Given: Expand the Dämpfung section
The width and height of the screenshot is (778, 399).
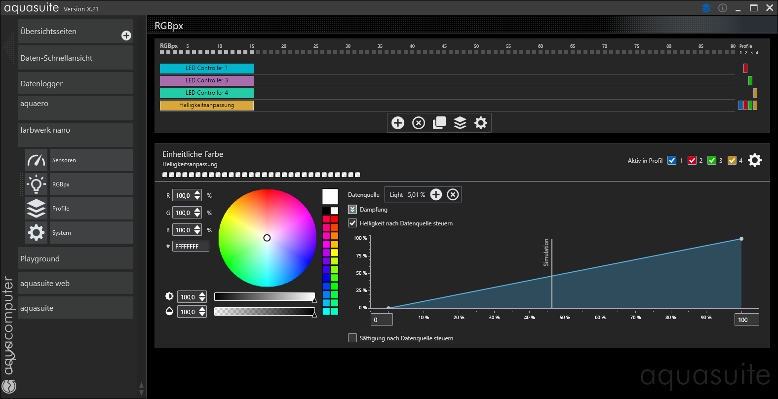Looking at the screenshot, I should pyautogui.click(x=352, y=209).
